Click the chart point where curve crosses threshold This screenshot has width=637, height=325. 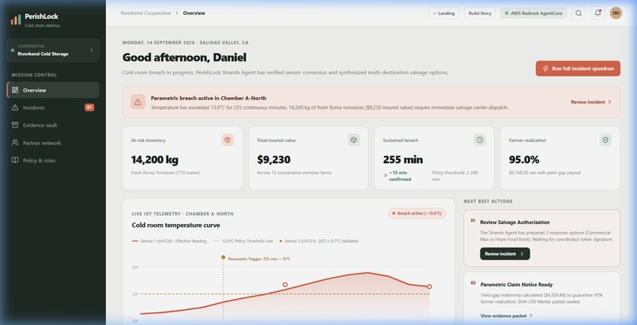pyautogui.click(x=285, y=285)
